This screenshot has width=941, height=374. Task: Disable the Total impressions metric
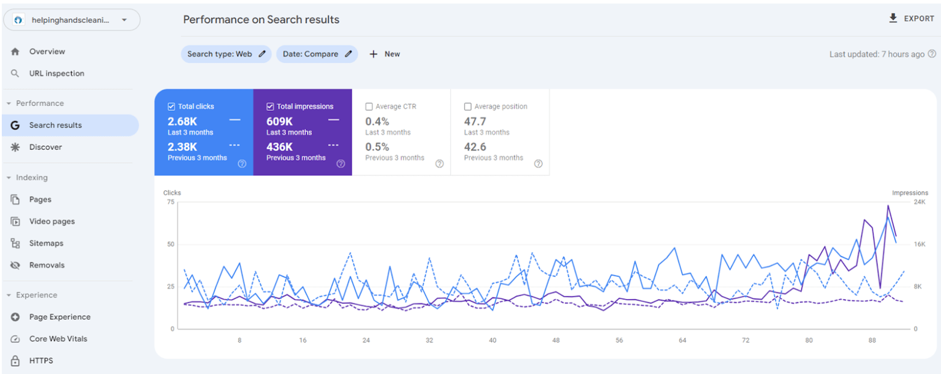click(269, 106)
